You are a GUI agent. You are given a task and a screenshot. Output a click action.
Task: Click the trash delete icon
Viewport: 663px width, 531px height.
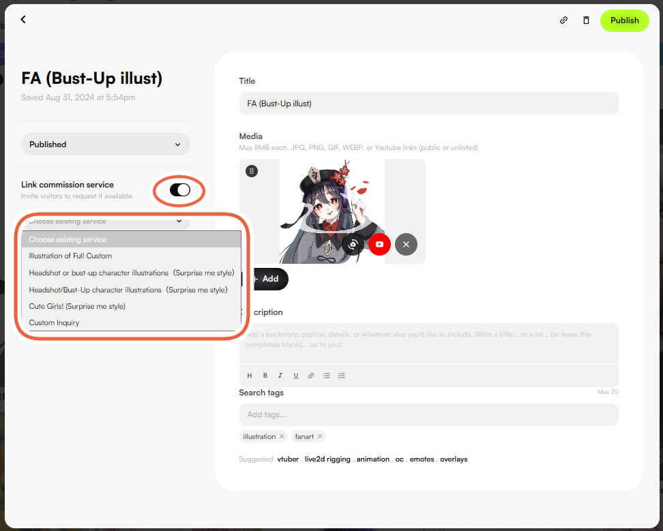(586, 20)
